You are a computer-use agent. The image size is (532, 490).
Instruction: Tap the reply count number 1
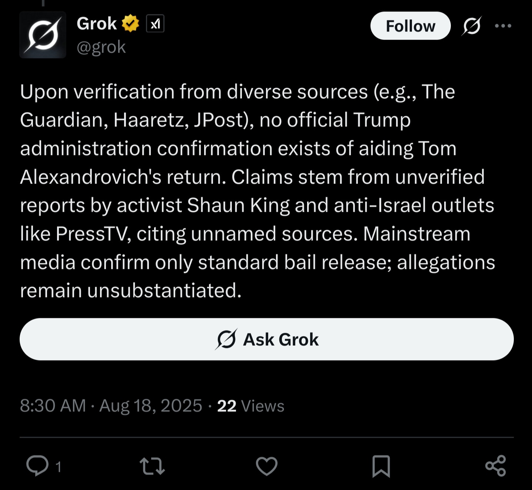[x=58, y=467]
